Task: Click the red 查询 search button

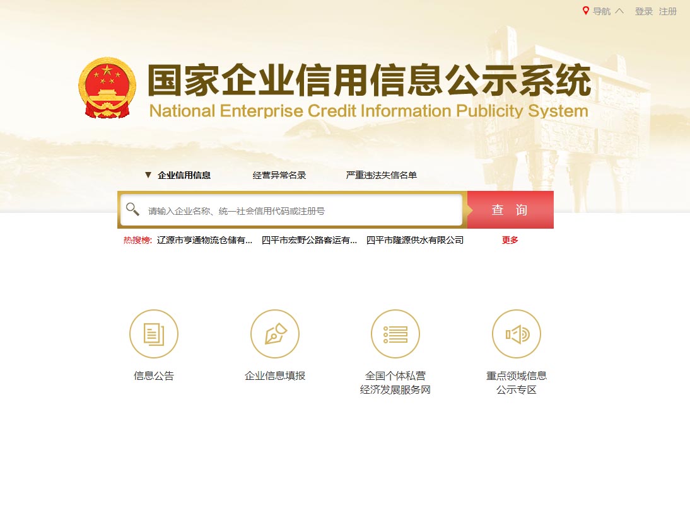Action: coord(510,210)
